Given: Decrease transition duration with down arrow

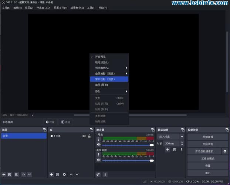Looking at the screenshot, I should 182,145.
